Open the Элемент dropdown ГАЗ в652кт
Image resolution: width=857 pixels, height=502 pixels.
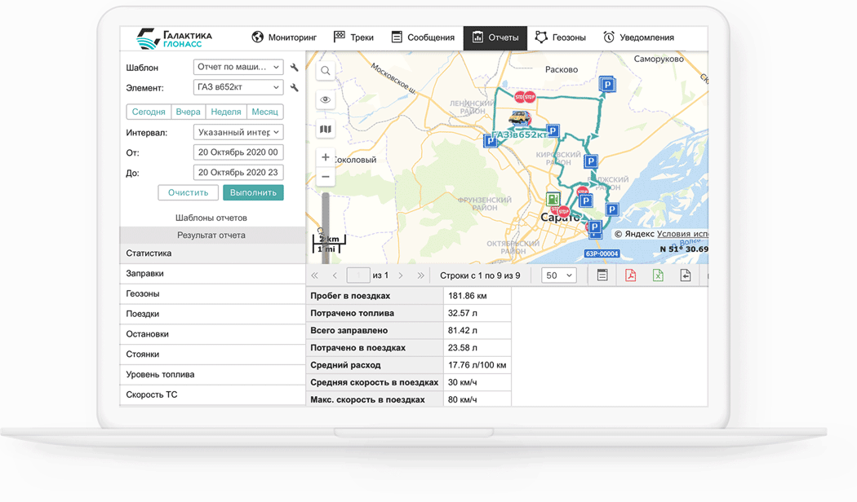238,87
